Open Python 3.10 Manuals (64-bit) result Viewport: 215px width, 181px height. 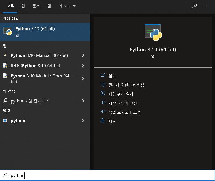(x=39, y=55)
